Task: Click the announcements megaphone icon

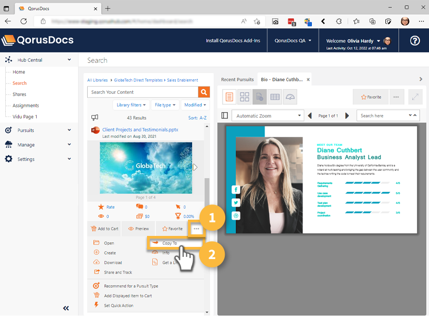Action: click(95, 117)
